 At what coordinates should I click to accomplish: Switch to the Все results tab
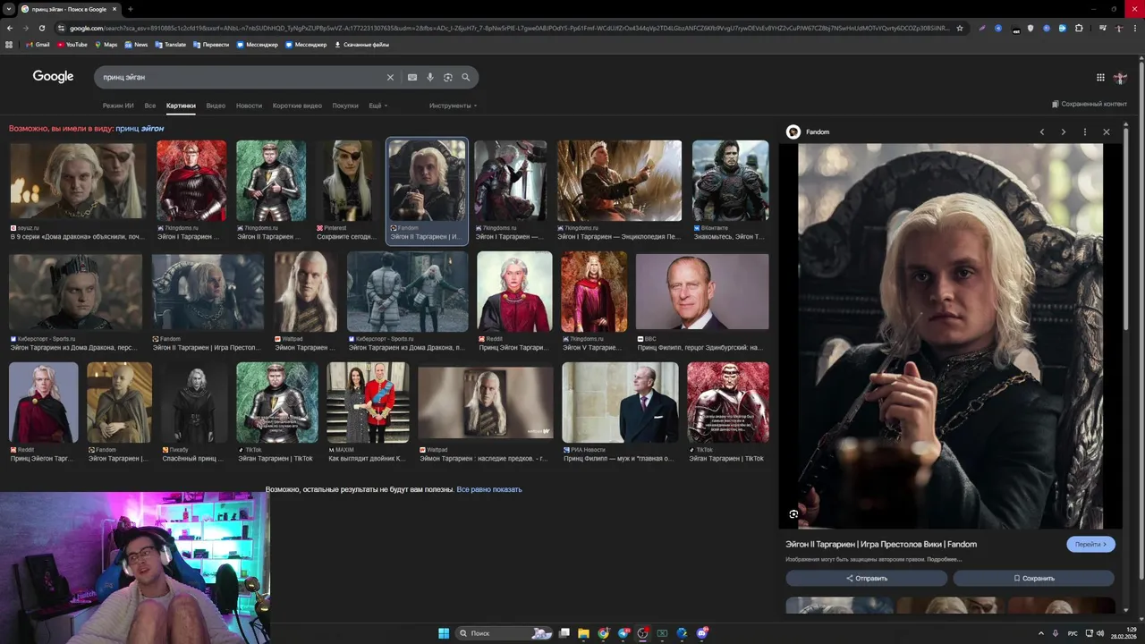150,106
